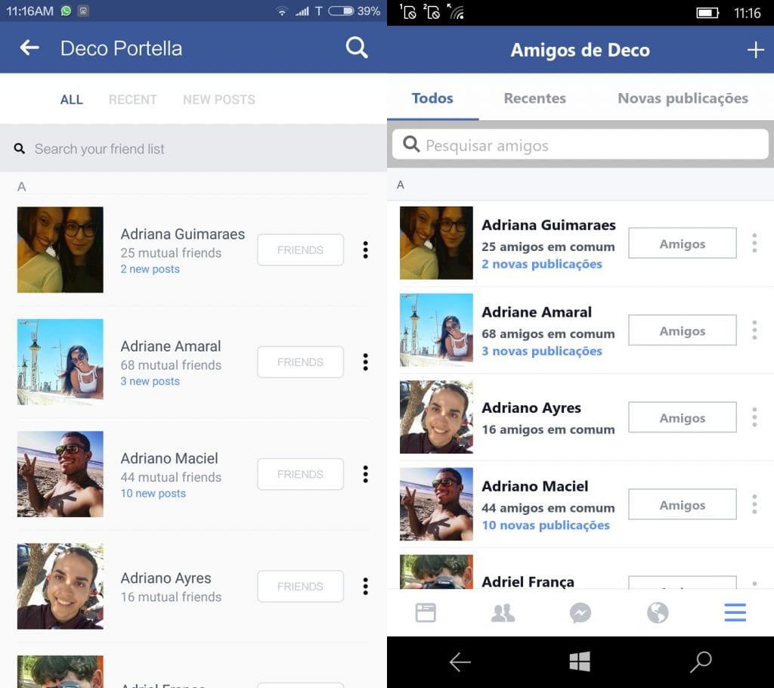Open Messenger icon in bottom navigation

(580, 613)
